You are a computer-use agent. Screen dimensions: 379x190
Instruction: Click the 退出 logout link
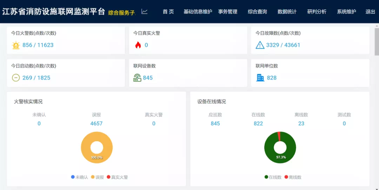(370, 12)
